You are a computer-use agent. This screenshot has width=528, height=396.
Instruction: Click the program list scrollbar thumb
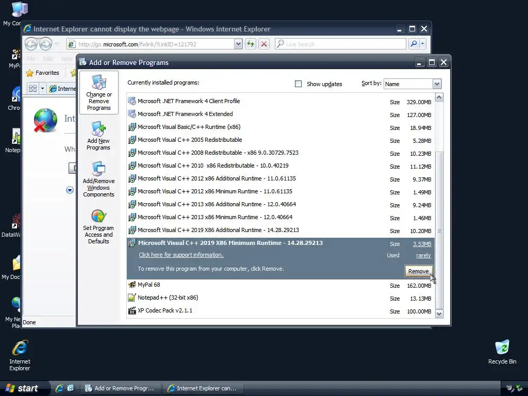pos(439,230)
